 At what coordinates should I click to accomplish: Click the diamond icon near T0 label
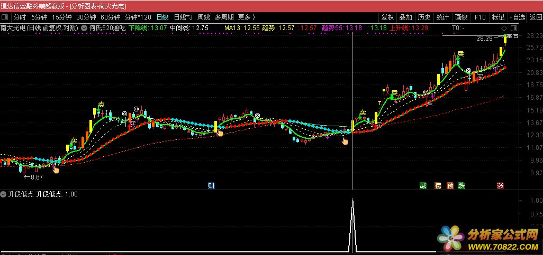(504, 27)
